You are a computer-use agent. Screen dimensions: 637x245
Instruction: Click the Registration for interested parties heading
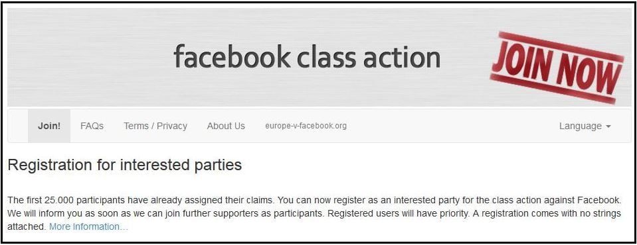pos(125,166)
